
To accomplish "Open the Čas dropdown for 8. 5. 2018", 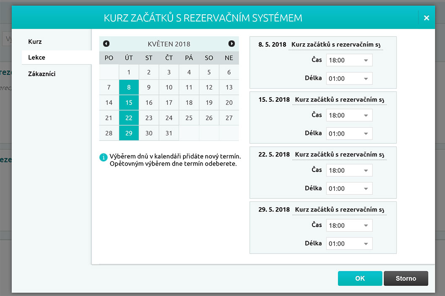I will pyautogui.click(x=349, y=60).
